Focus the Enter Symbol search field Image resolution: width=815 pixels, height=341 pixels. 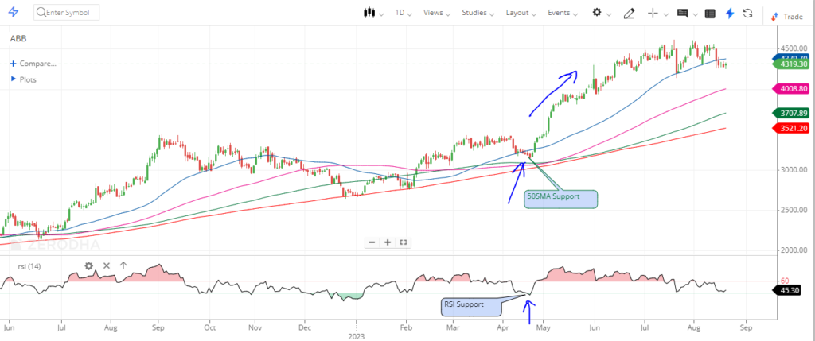67,13
